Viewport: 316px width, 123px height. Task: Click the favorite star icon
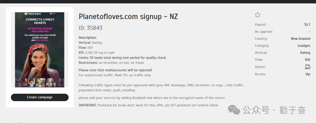click(x=257, y=15)
